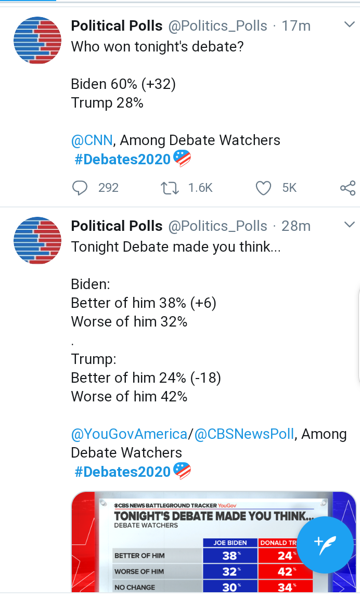
Task: Follow the @CNN mention link
Action: tap(92, 140)
